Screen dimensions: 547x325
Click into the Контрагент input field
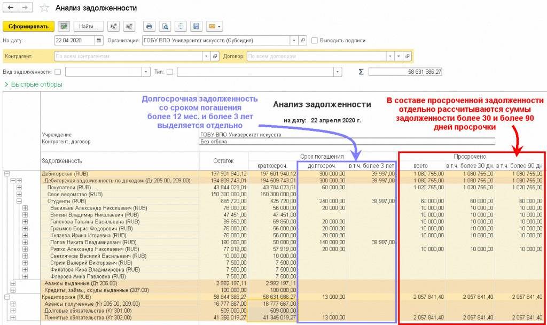128,56
